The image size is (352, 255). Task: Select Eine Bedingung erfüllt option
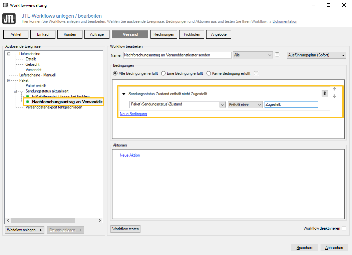tap(163, 73)
